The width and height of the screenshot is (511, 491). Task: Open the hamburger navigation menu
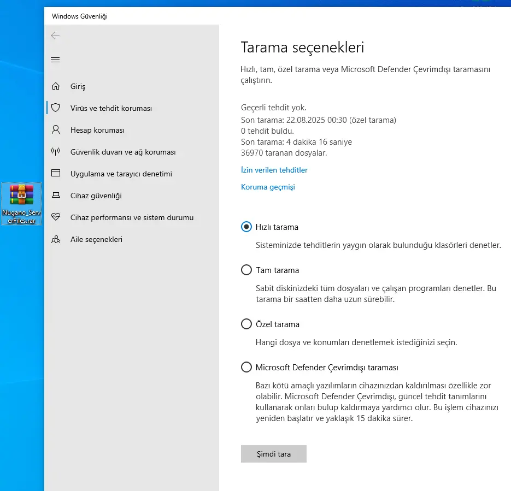tap(55, 60)
